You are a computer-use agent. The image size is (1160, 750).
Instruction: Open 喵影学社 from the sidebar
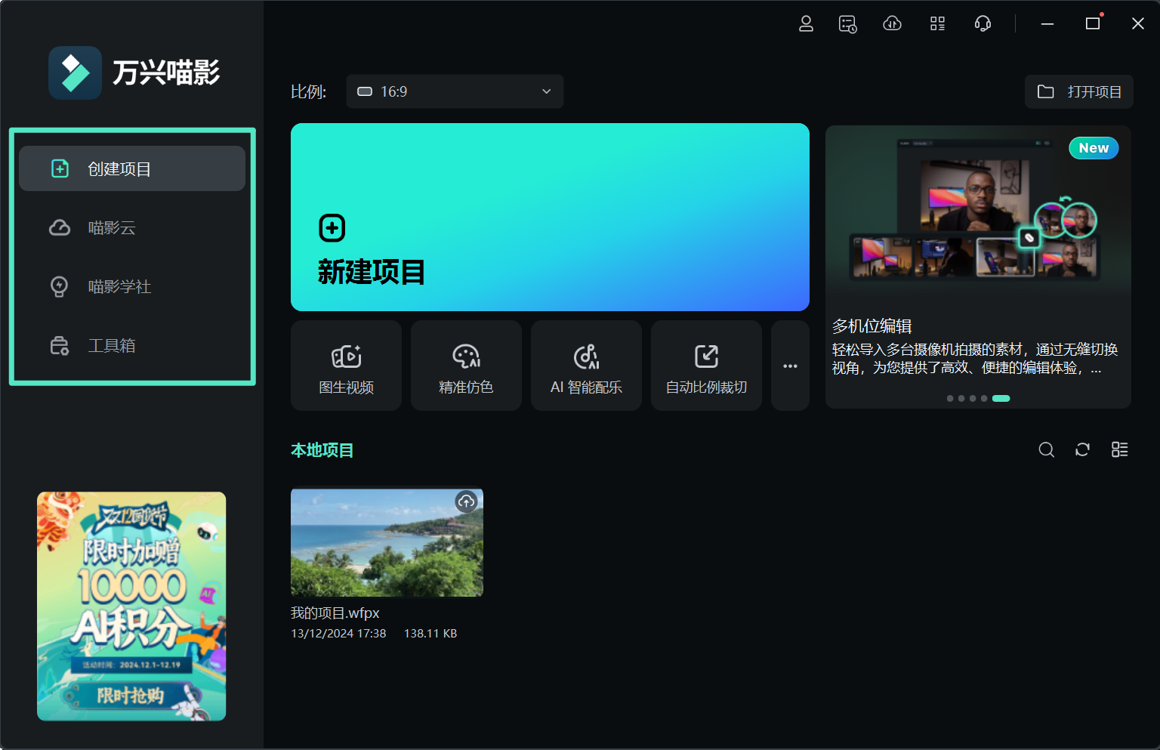click(119, 286)
